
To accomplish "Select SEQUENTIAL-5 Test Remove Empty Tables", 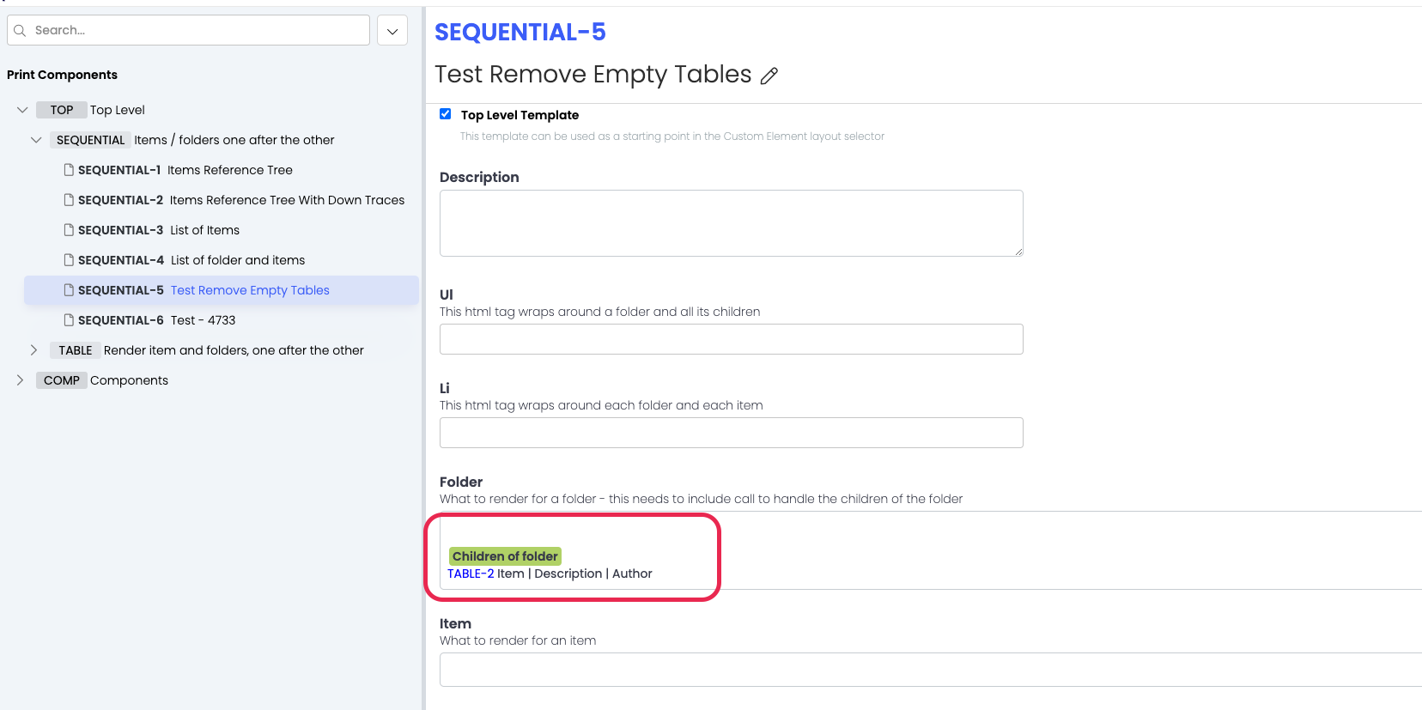I will (222, 290).
